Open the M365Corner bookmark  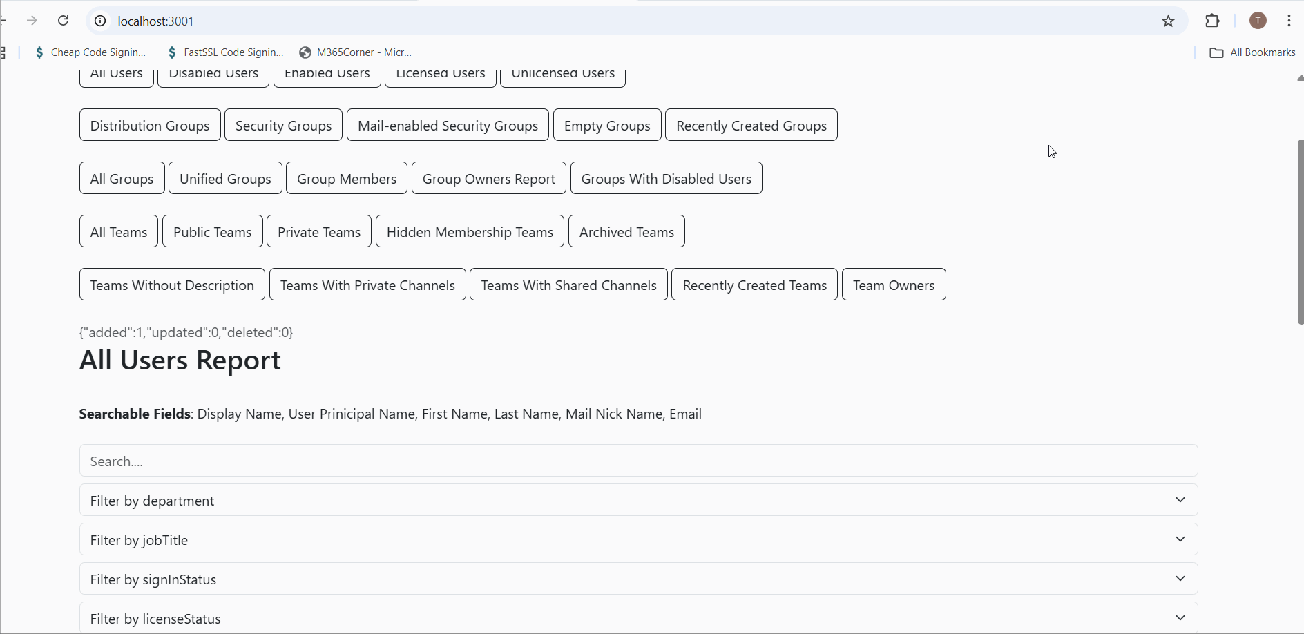355,52
